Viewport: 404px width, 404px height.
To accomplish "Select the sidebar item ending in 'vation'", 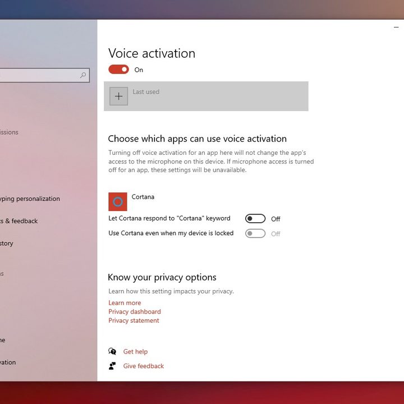I will click(x=8, y=362).
